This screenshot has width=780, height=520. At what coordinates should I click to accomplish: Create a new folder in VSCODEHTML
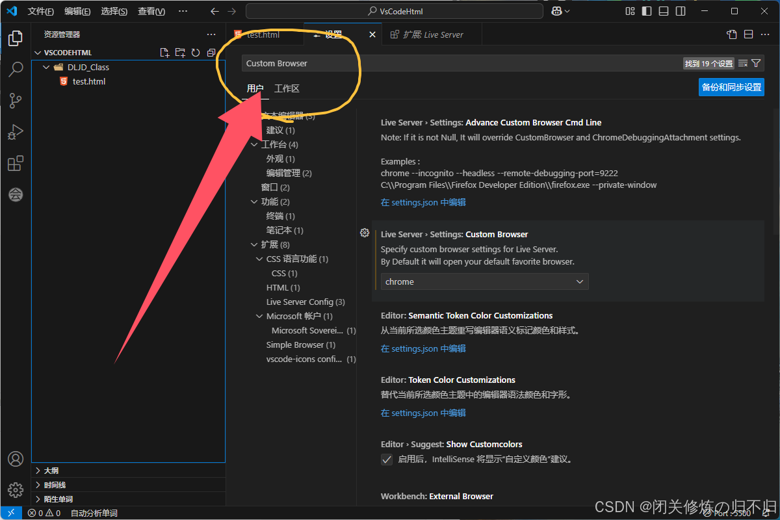tap(180, 53)
